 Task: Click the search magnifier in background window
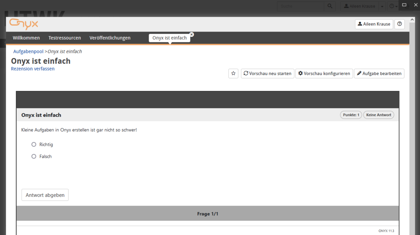330,6
